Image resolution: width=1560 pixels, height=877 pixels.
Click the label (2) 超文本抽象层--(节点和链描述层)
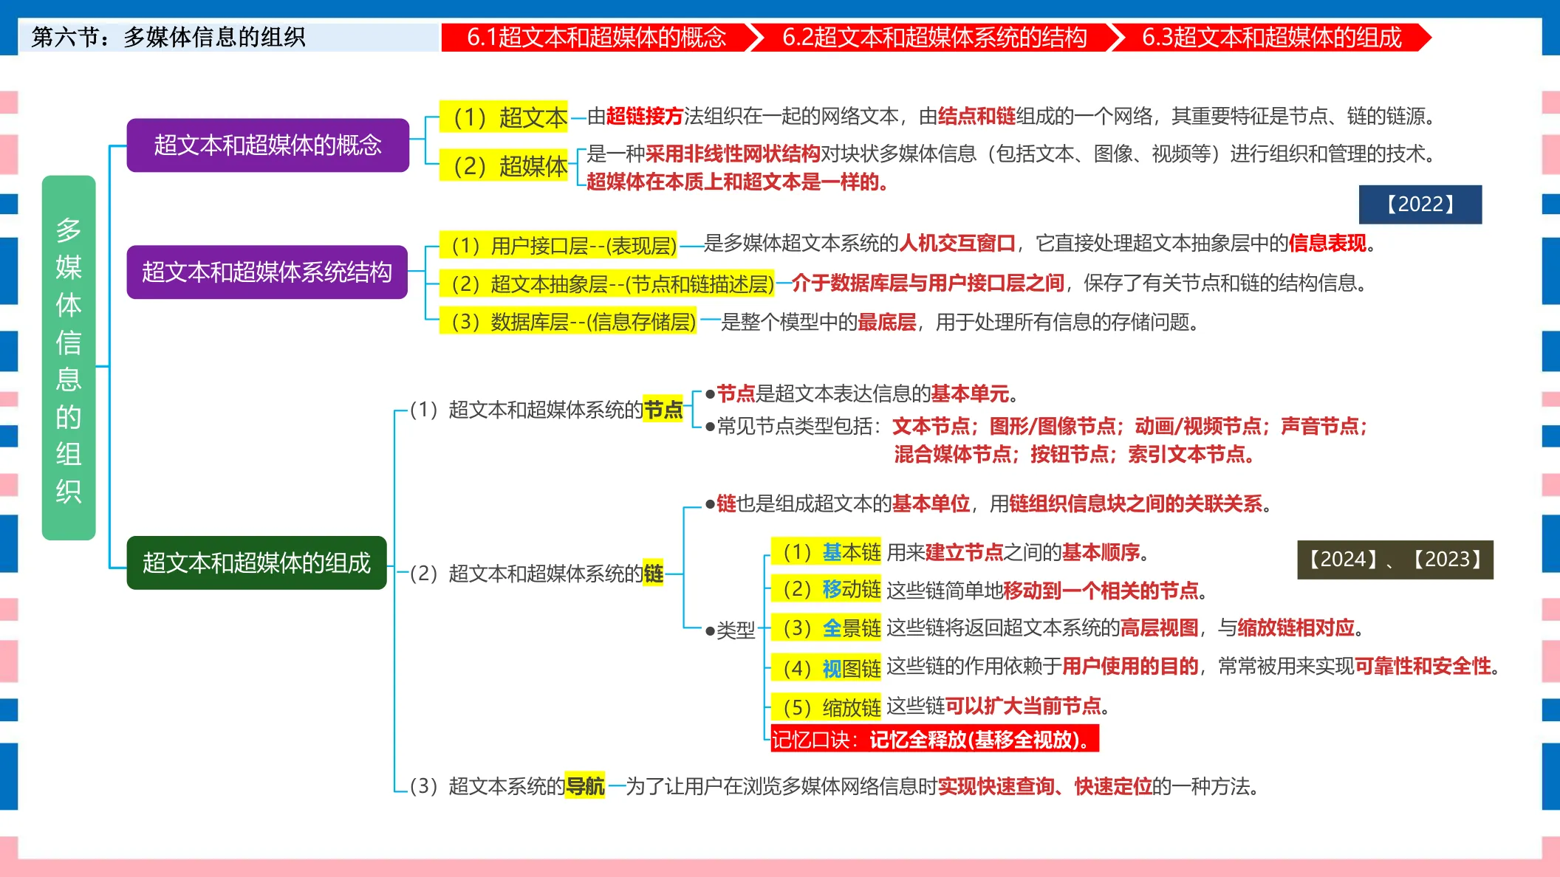(x=607, y=283)
